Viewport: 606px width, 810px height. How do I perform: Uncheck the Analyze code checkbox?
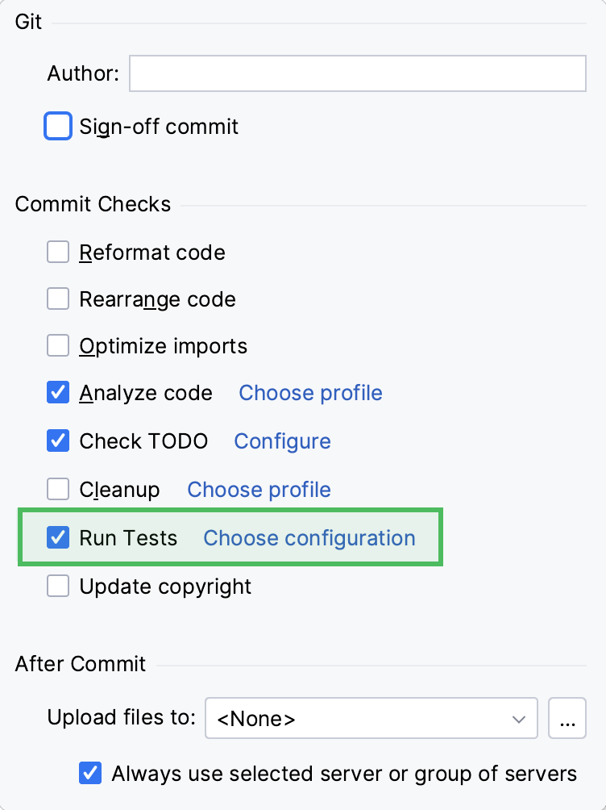pyautogui.click(x=58, y=393)
